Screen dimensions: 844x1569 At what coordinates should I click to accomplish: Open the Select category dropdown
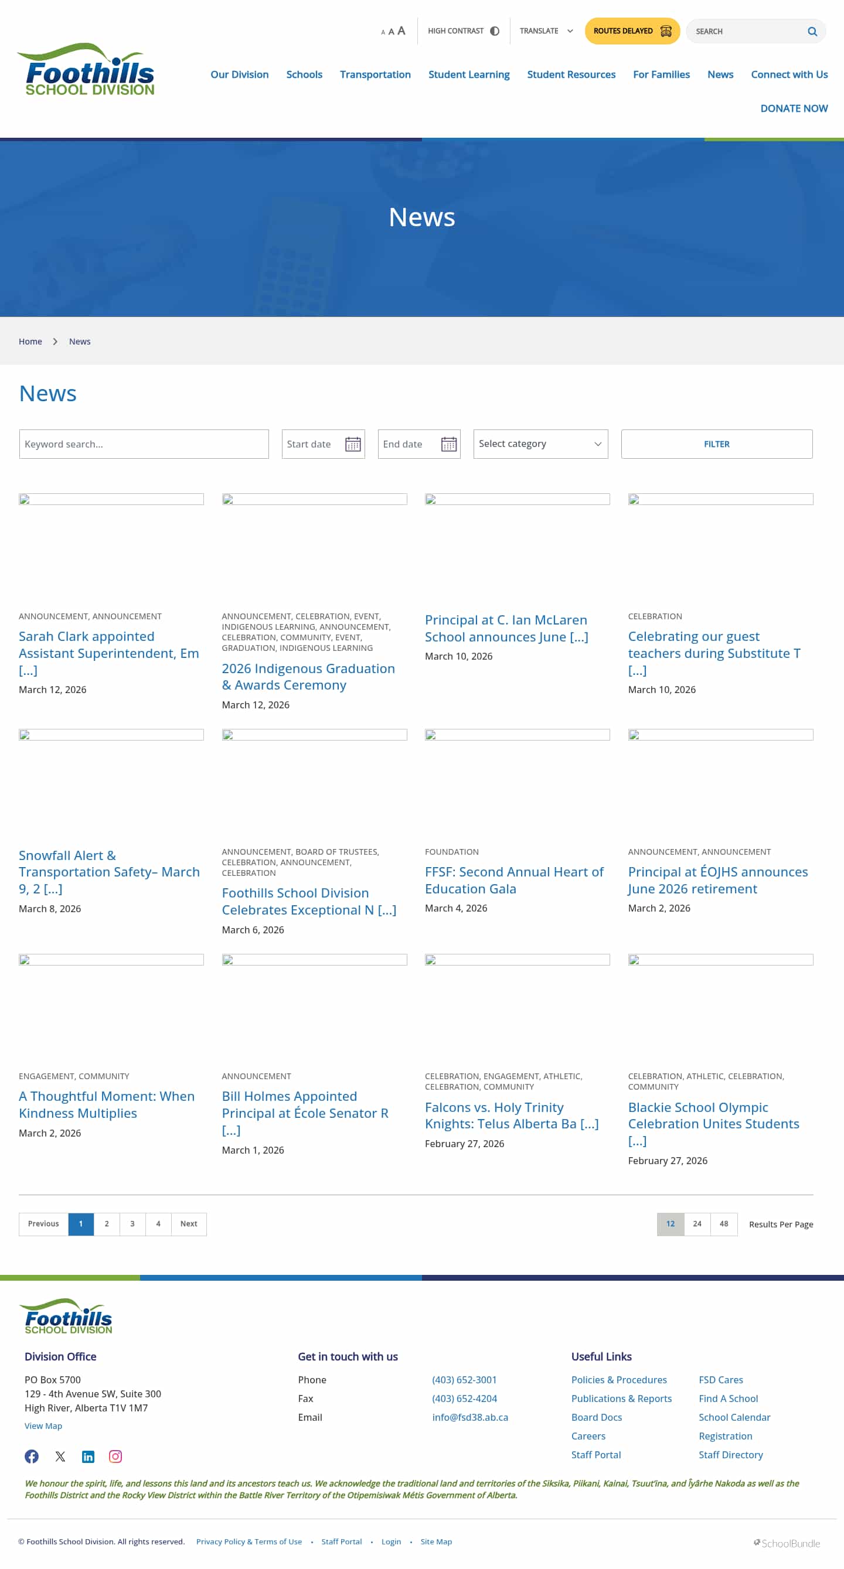click(540, 444)
